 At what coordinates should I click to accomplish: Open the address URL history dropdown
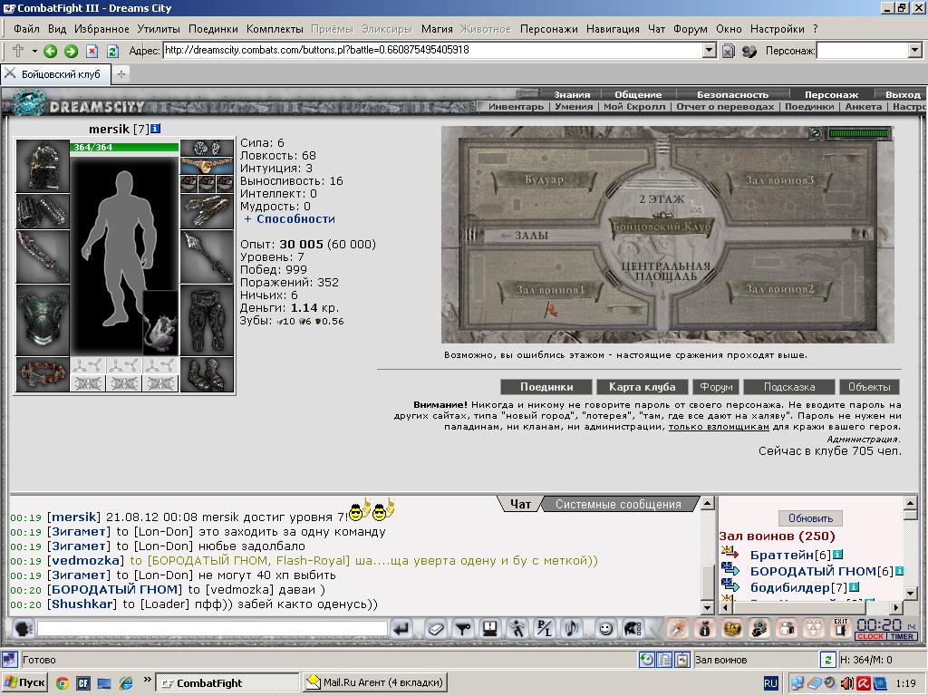click(x=710, y=51)
